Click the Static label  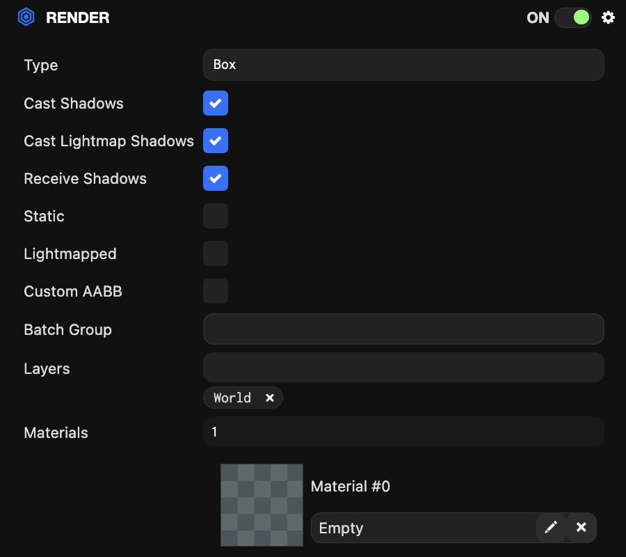44,216
